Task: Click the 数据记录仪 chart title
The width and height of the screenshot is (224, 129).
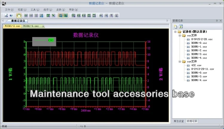Action: 86,35
